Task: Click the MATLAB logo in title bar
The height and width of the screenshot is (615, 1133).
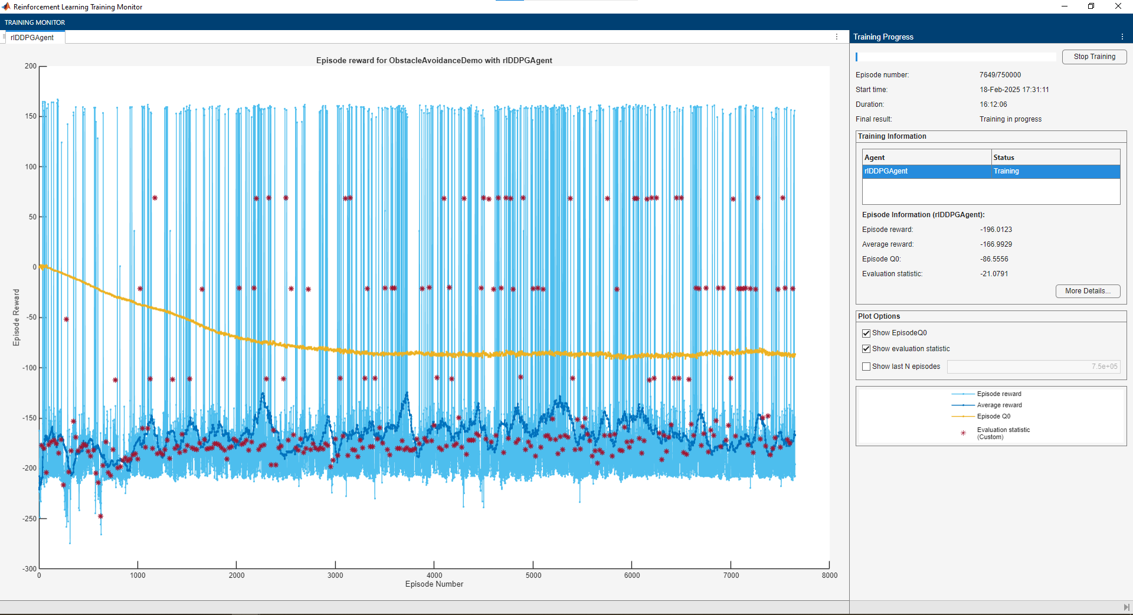Action: point(6,6)
